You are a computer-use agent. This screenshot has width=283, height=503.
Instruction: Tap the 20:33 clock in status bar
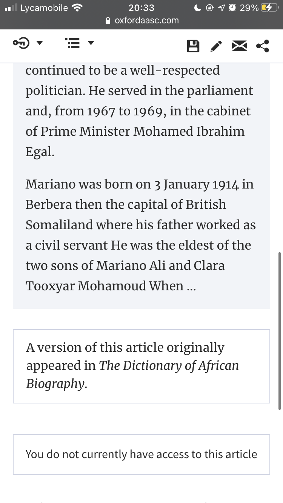[141, 8]
